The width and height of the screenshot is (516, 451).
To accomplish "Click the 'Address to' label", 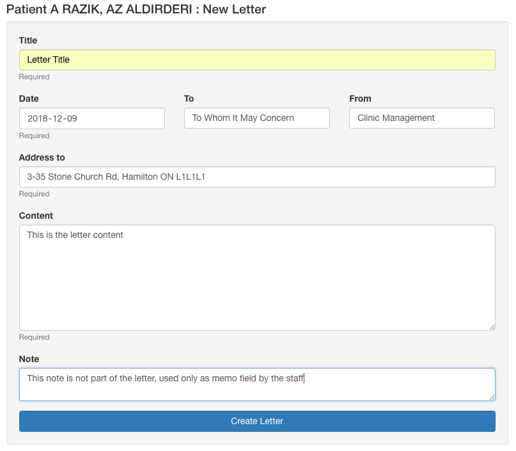I will coord(42,157).
